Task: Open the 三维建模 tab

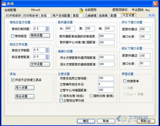Action: coord(90,16)
